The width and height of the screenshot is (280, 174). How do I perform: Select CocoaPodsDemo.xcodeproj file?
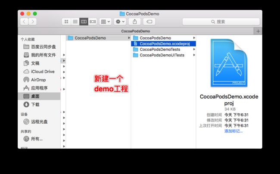point(164,44)
